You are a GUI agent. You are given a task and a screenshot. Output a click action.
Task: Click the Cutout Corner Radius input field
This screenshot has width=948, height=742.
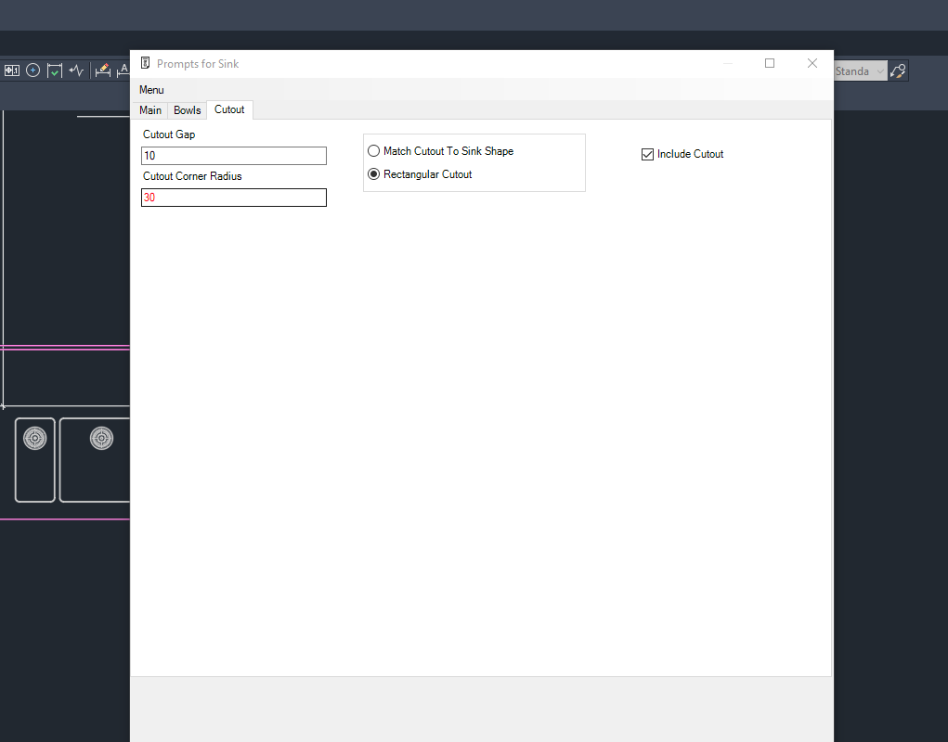point(233,198)
